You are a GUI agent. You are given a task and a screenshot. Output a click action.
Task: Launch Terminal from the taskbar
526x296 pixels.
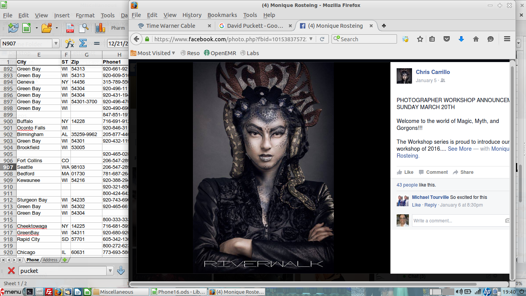pyautogui.click(x=29, y=292)
